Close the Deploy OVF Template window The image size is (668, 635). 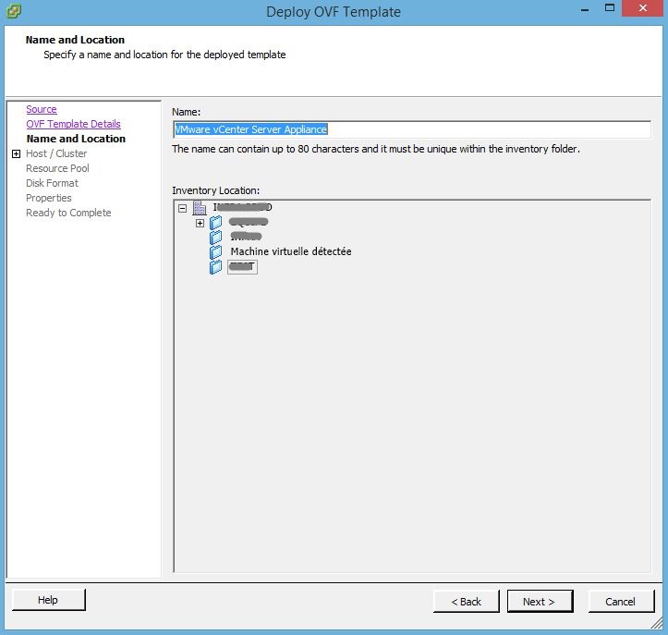pyautogui.click(x=643, y=8)
